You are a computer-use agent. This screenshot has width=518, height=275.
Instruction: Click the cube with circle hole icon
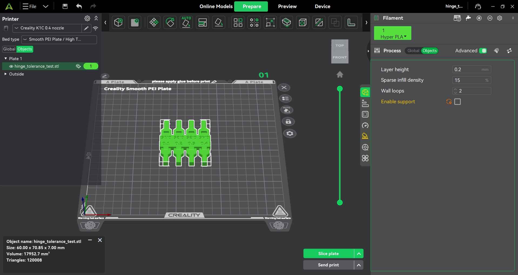coord(303,22)
